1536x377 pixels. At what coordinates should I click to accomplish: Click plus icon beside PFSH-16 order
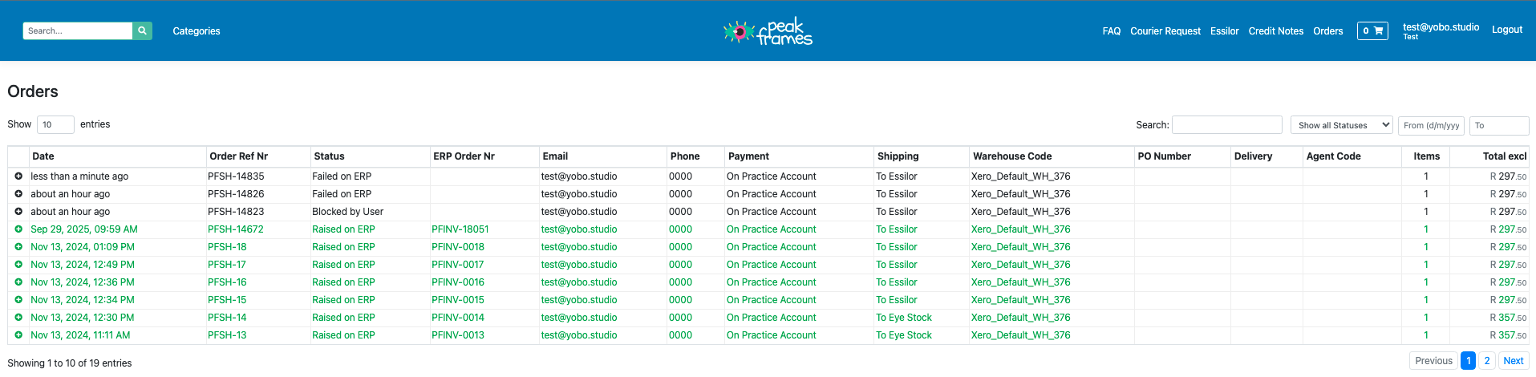(18, 282)
